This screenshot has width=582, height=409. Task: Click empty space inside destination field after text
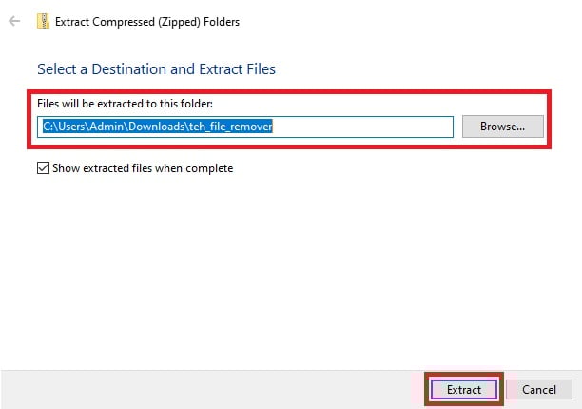[x=362, y=127]
